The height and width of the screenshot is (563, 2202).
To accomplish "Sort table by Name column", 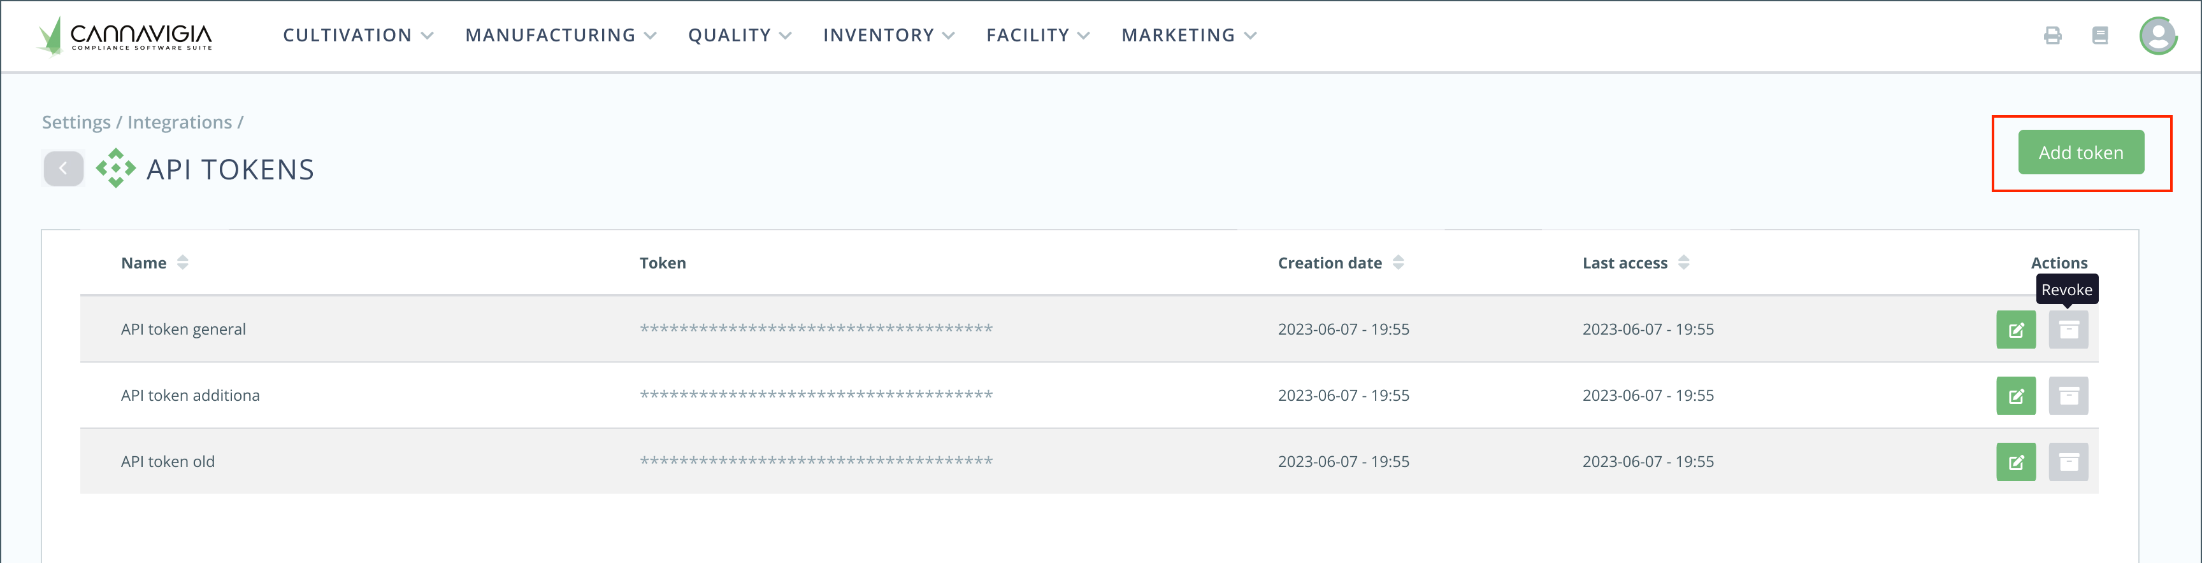I will tap(182, 263).
